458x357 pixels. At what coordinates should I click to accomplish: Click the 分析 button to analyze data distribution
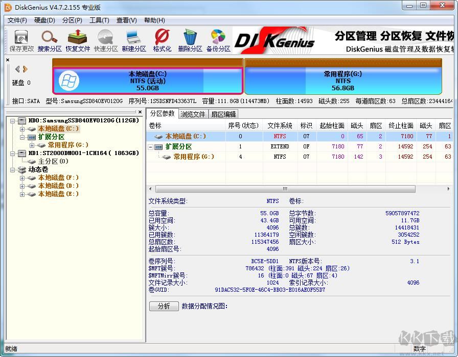(163, 306)
